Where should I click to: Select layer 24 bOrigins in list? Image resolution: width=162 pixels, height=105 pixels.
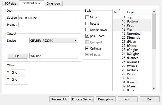(x=132, y=54)
